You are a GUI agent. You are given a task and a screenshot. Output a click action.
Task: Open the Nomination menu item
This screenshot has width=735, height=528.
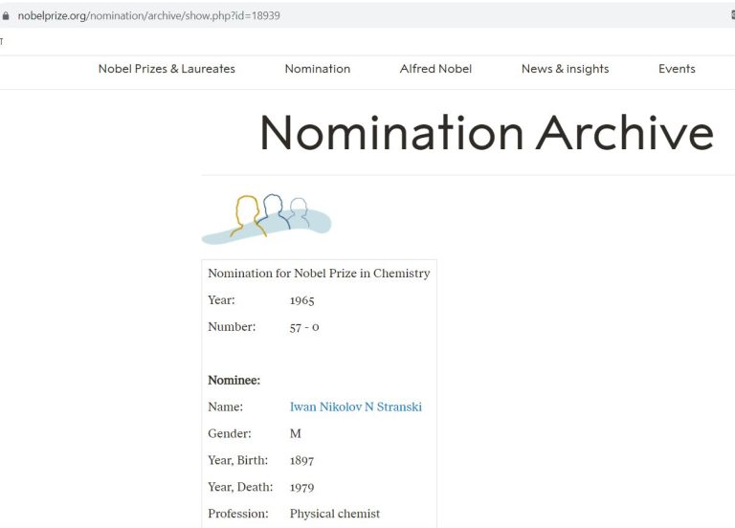tap(317, 69)
